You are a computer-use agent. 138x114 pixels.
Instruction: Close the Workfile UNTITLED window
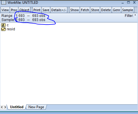pos(134,2)
